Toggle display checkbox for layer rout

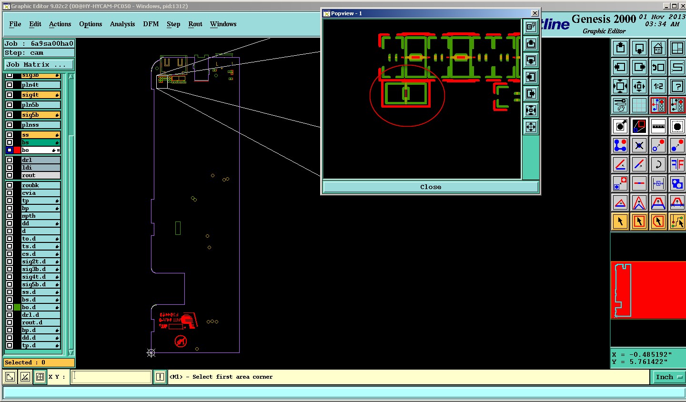[x=10, y=175]
